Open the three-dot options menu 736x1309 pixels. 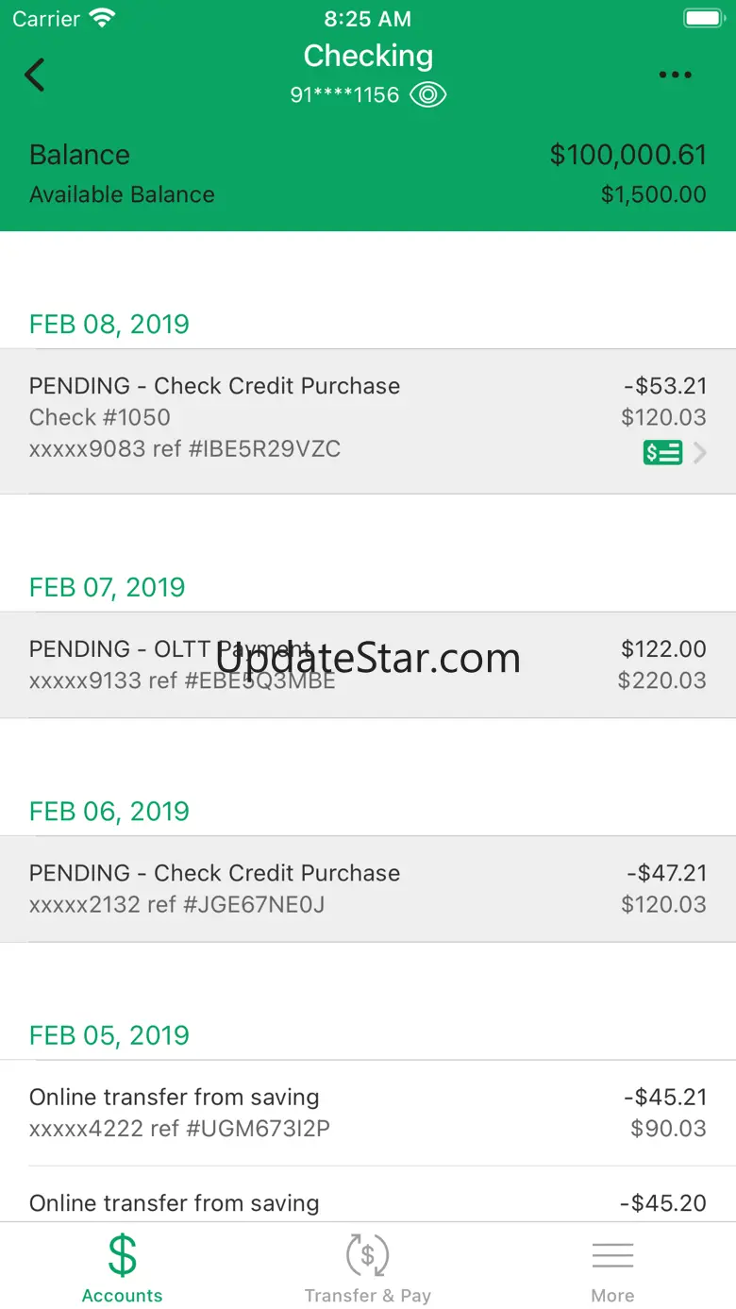click(x=676, y=76)
